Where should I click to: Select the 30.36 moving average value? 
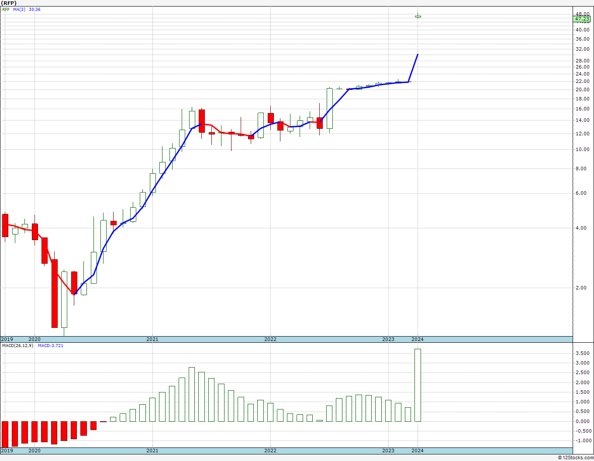pos(35,10)
